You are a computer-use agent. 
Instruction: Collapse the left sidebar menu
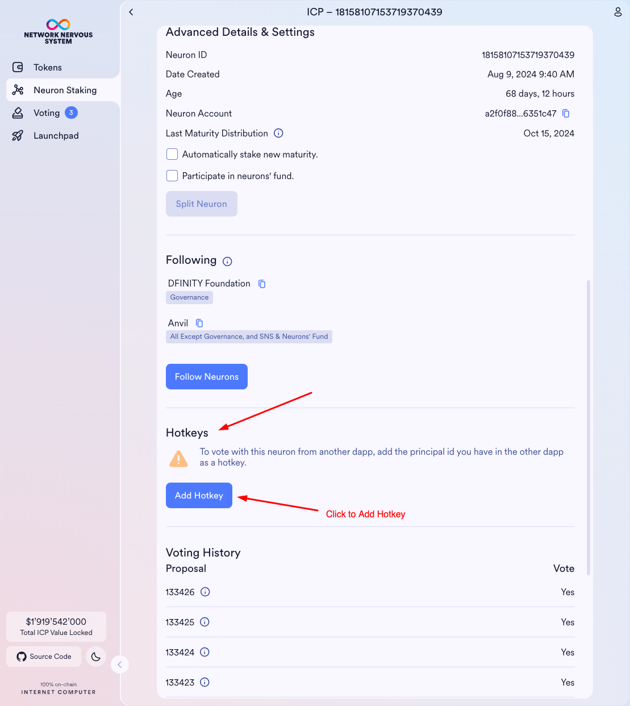[x=119, y=665]
